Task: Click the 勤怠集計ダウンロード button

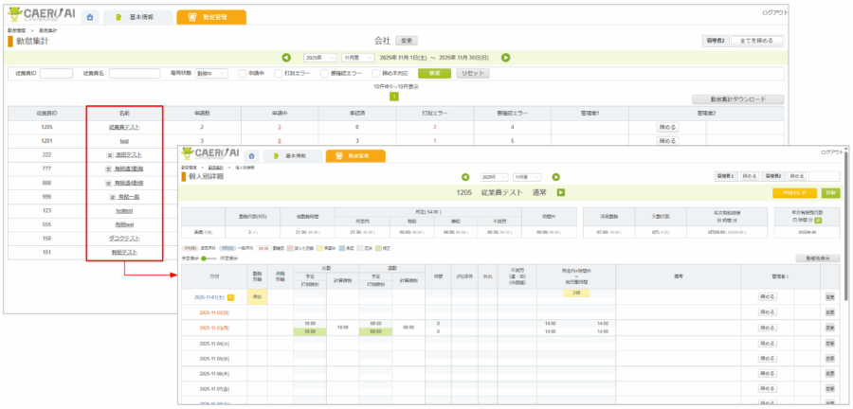Action: 736,98
